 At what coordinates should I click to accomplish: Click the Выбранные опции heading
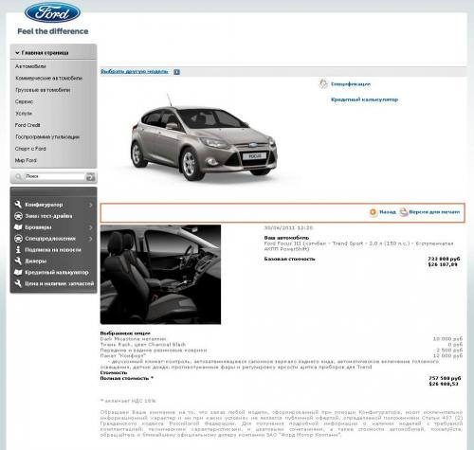[x=125, y=333]
